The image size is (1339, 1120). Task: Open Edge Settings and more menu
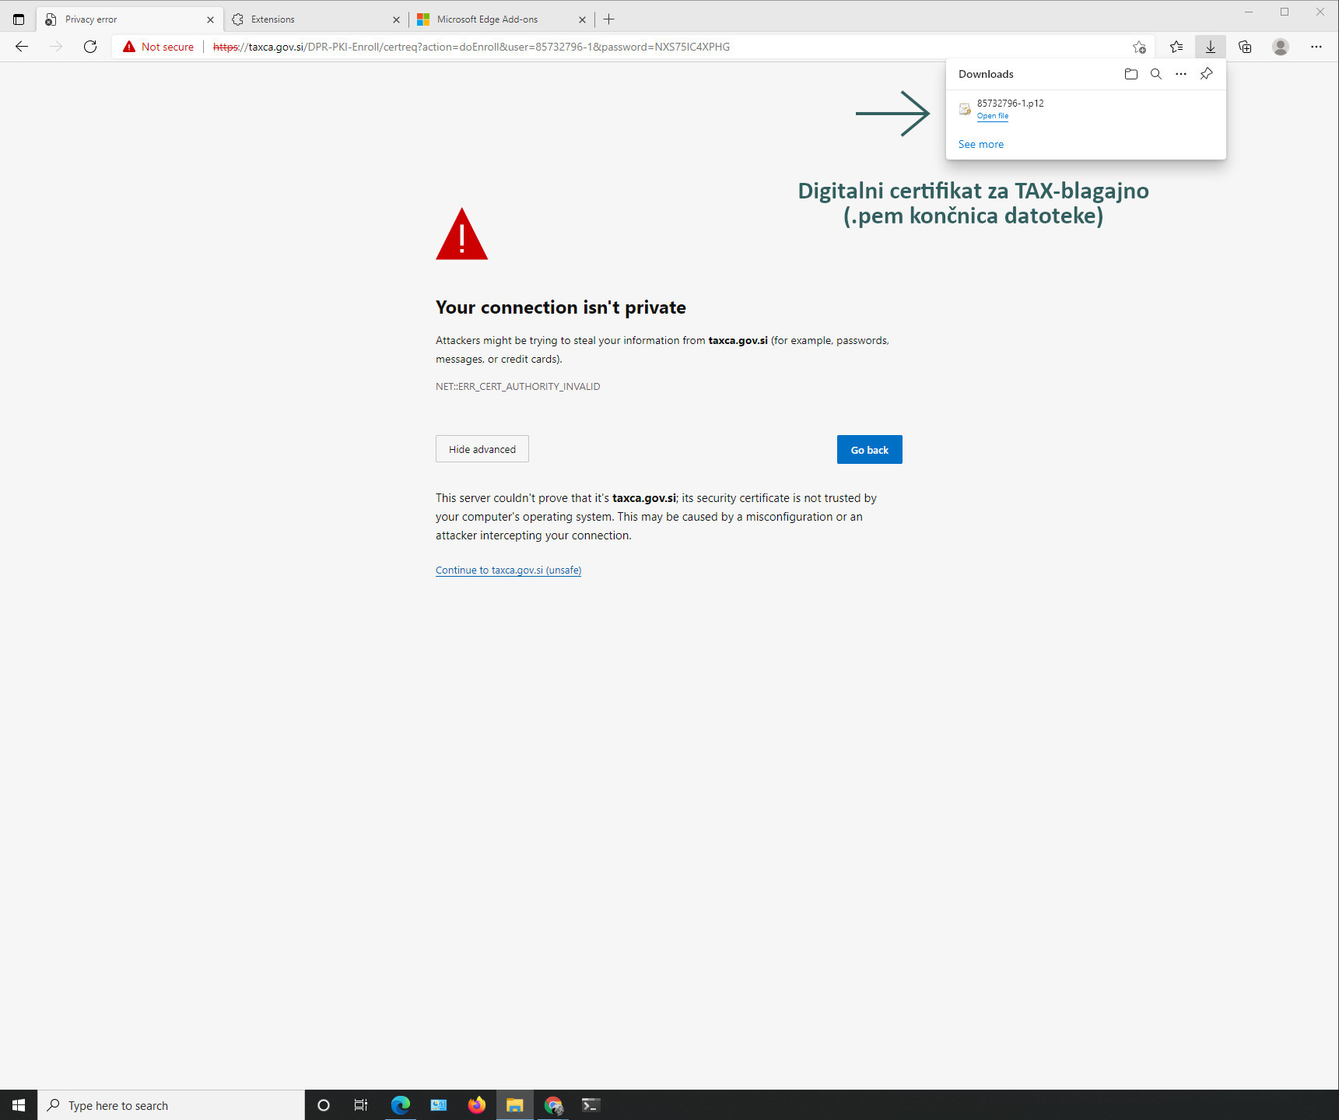coord(1316,47)
